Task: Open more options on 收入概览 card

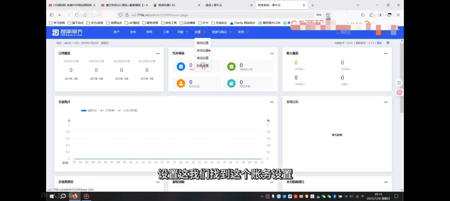Action: [386, 54]
